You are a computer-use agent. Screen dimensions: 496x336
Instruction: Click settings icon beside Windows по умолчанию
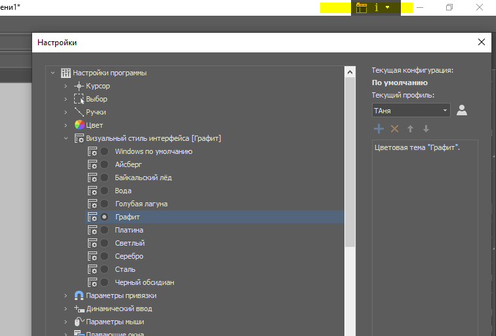(93, 151)
